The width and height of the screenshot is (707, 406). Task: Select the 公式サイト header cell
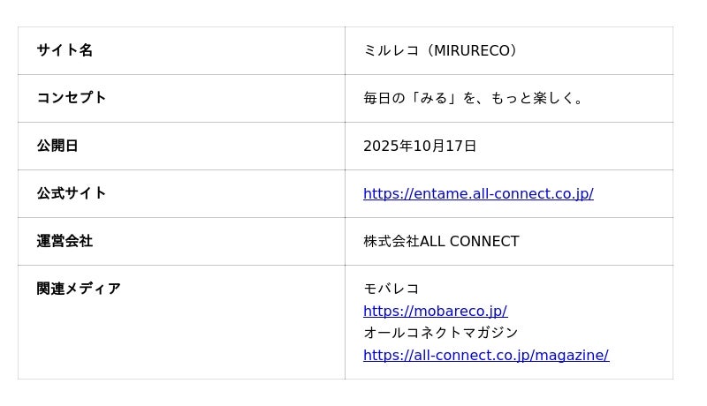[72, 193]
